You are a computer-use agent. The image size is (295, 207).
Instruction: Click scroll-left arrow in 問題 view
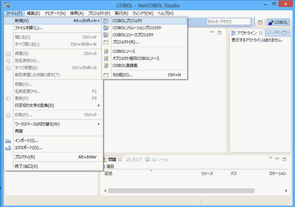click(x=105, y=190)
